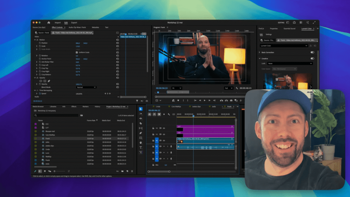Select the Selection tool arrow in the toolbar
Viewport: 350px width, 197px height.
pyautogui.click(x=140, y=109)
